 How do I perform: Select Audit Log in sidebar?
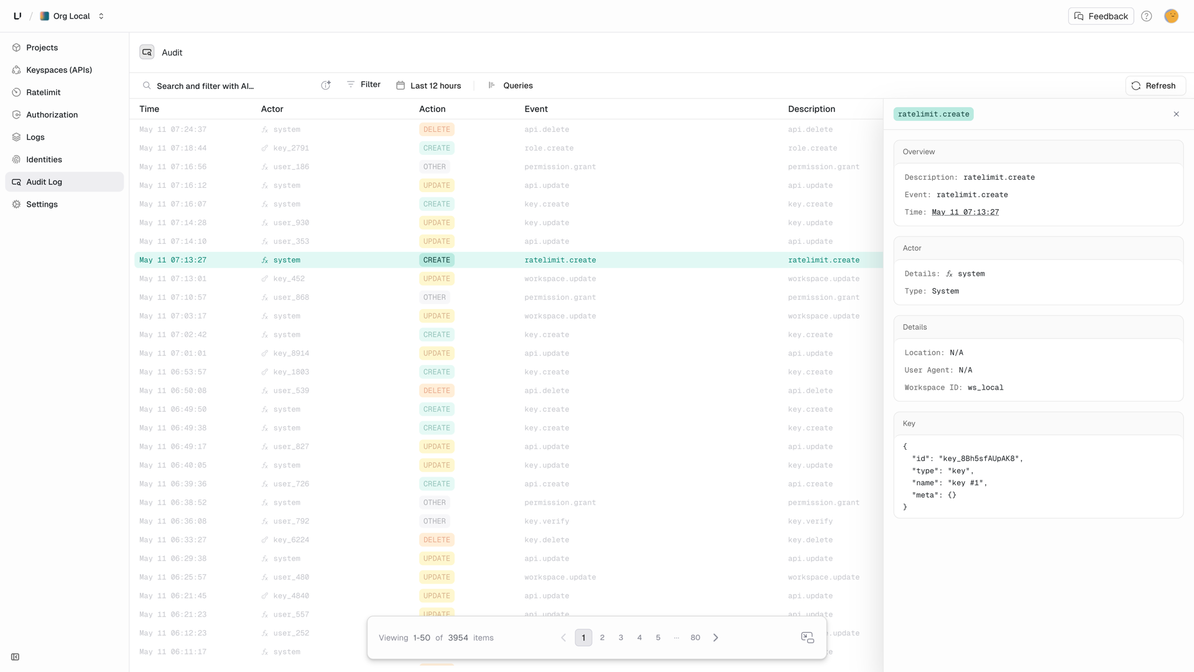pyautogui.click(x=65, y=182)
